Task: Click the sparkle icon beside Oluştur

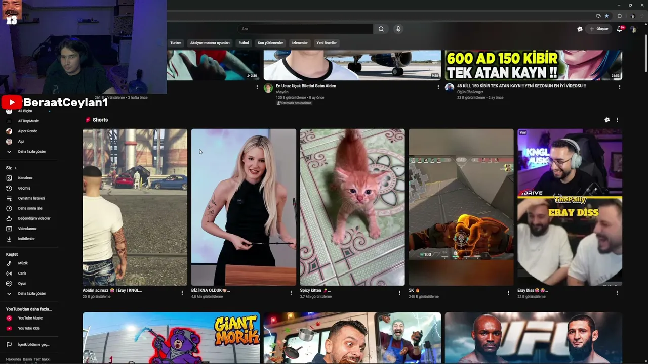Action: pyautogui.click(x=580, y=29)
